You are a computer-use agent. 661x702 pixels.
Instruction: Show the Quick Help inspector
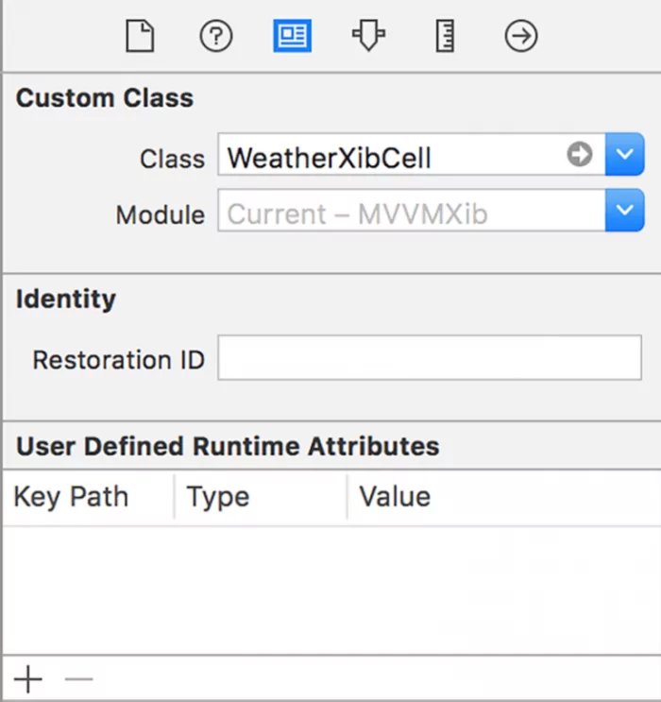click(216, 37)
